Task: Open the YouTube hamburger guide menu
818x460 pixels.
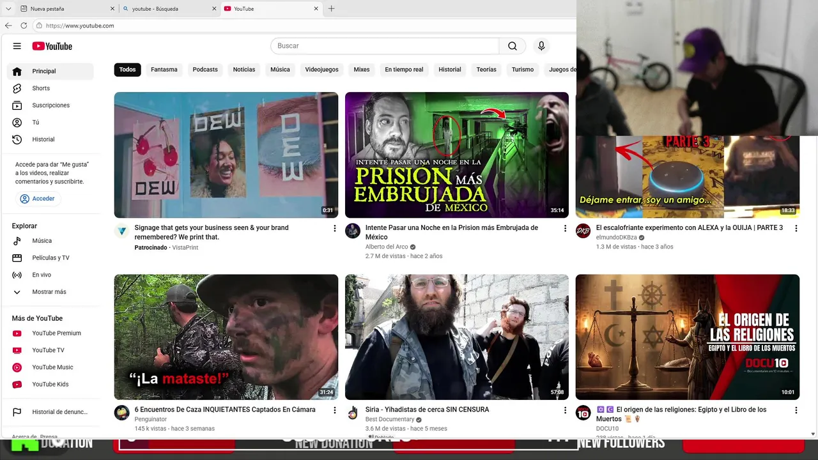Action: [17, 46]
